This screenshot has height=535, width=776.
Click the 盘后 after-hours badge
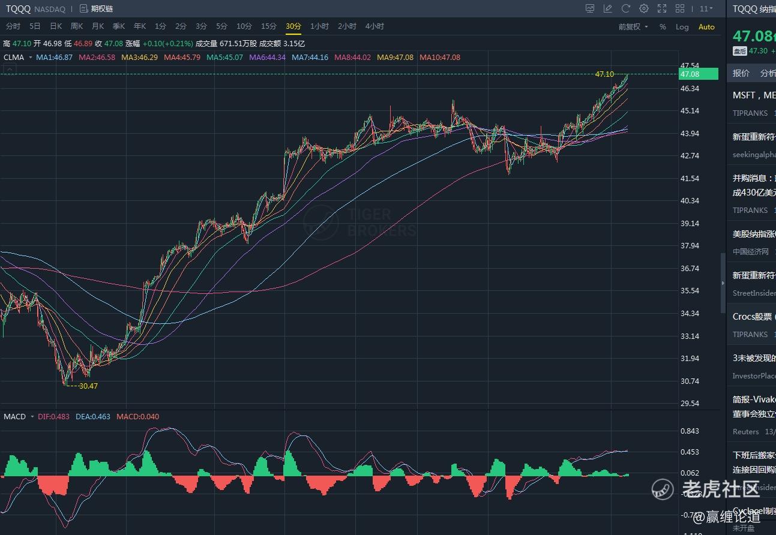tap(739, 51)
